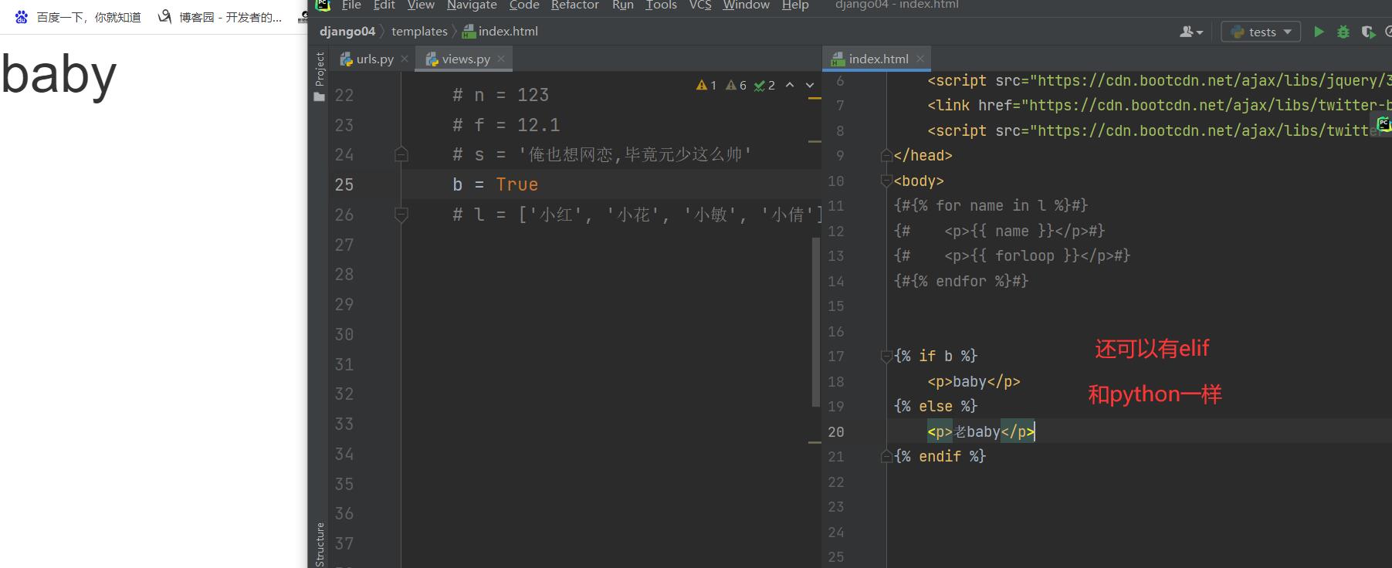The image size is (1392, 568).
Task: Open the Tools menu
Action: click(x=661, y=5)
